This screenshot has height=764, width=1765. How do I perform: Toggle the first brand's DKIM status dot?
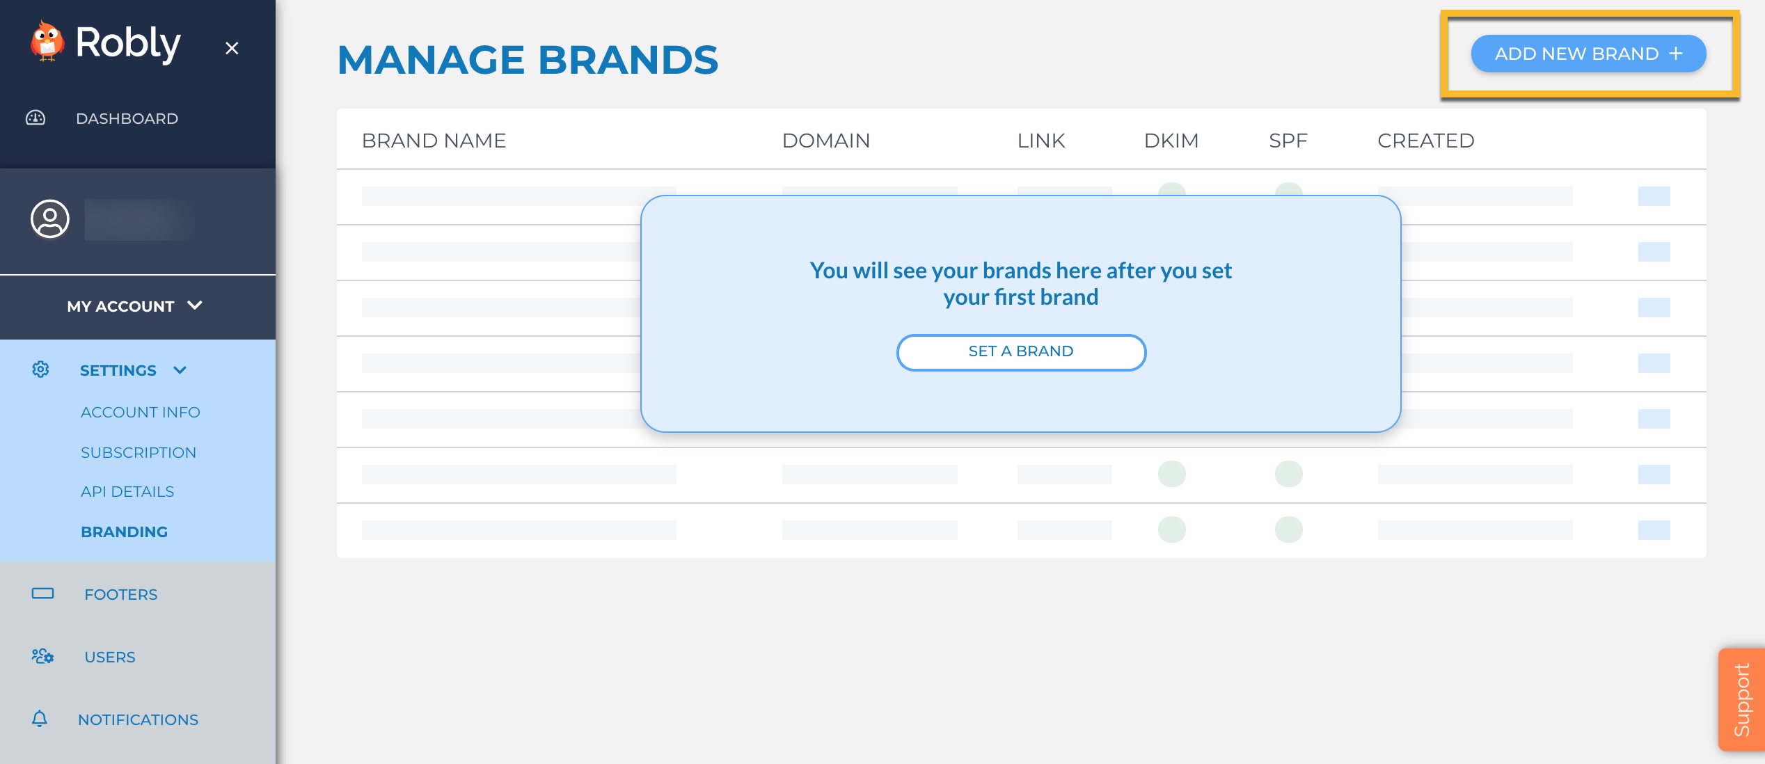pos(1171,190)
